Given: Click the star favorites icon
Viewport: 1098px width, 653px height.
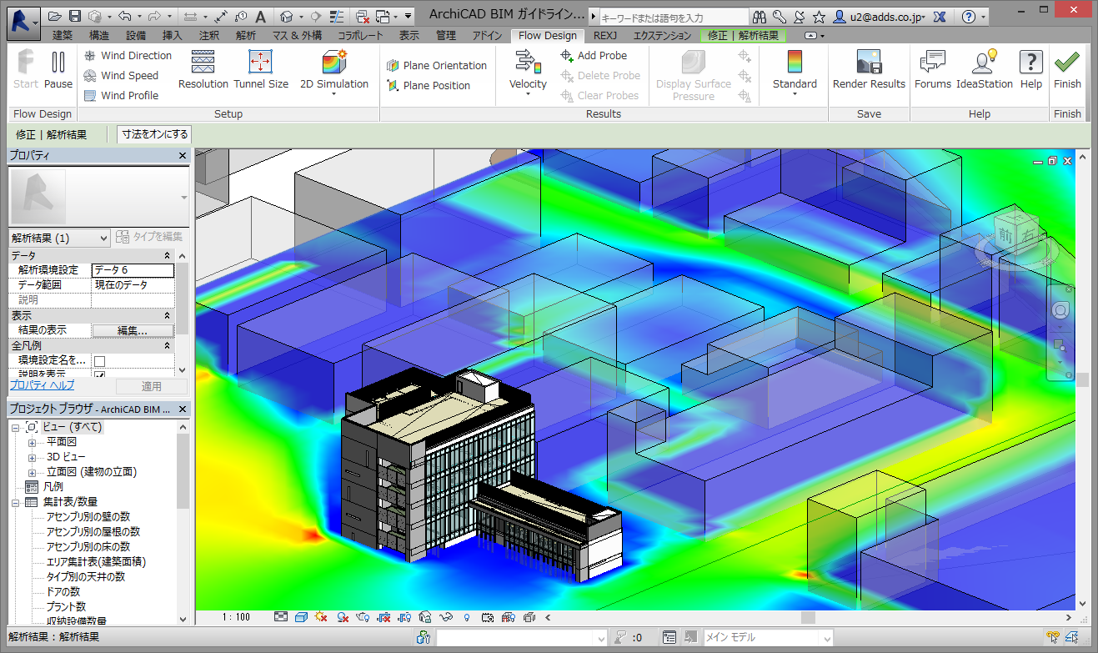Looking at the screenshot, I should pyautogui.click(x=819, y=17).
